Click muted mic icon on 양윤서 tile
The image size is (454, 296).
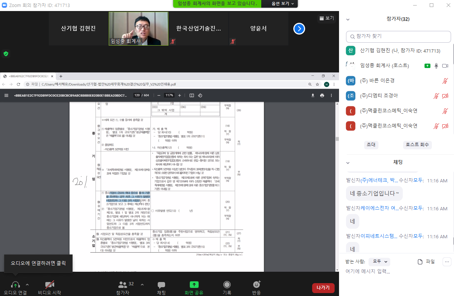[x=233, y=42]
